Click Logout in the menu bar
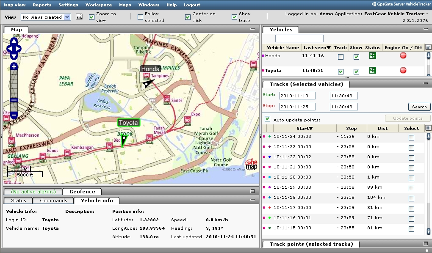The width and height of the screenshot is (432, 253). [191, 5]
